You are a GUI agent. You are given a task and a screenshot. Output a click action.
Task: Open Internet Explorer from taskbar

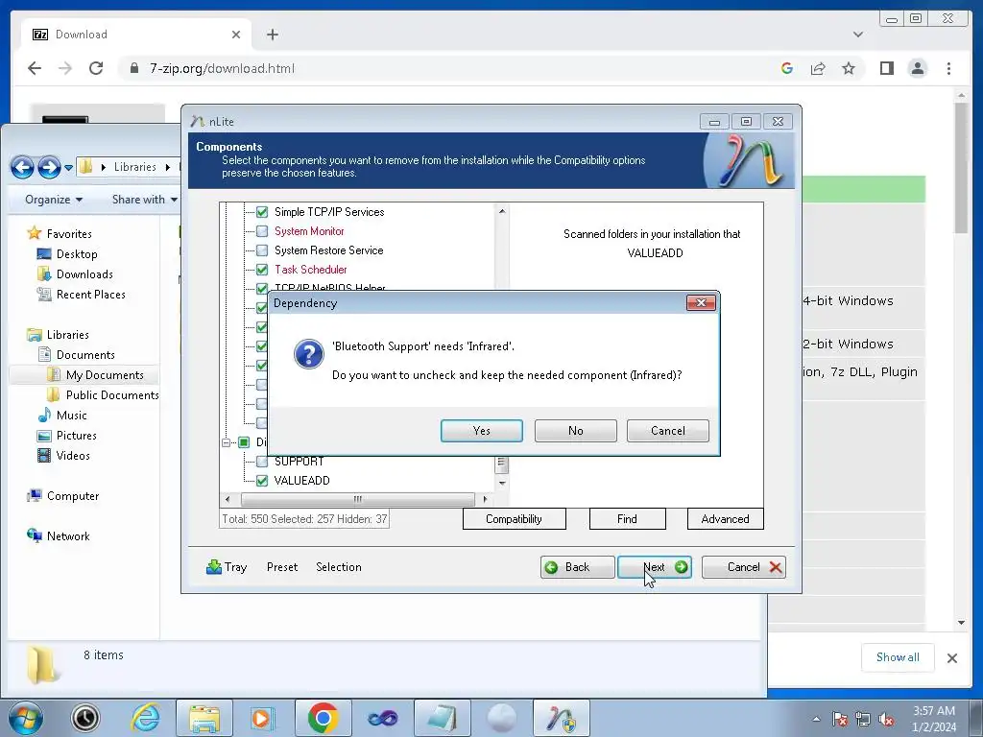tap(145, 718)
